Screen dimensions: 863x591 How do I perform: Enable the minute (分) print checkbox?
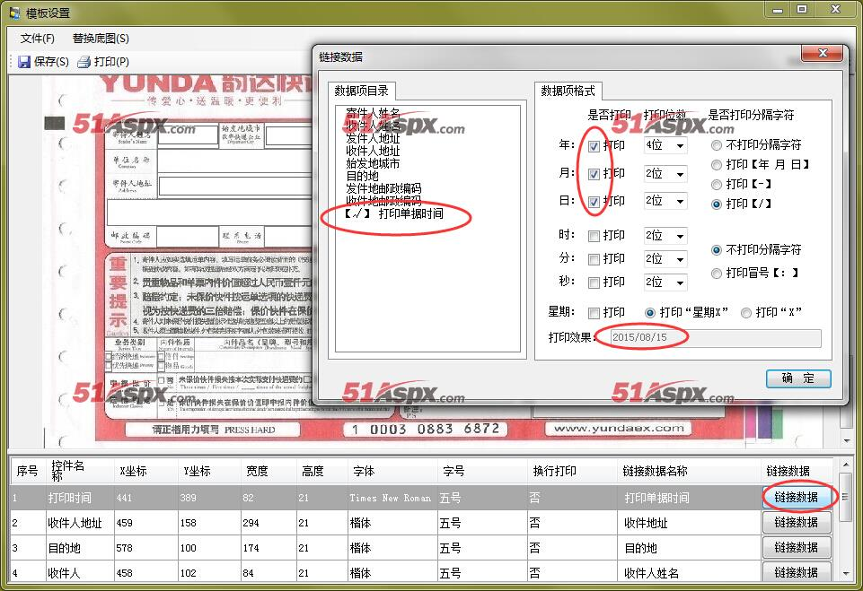pos(594,259)
